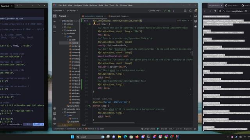Open the reader view icon in browser address bar
This screenshot has width=250, height=140.
tap(246, 11)
